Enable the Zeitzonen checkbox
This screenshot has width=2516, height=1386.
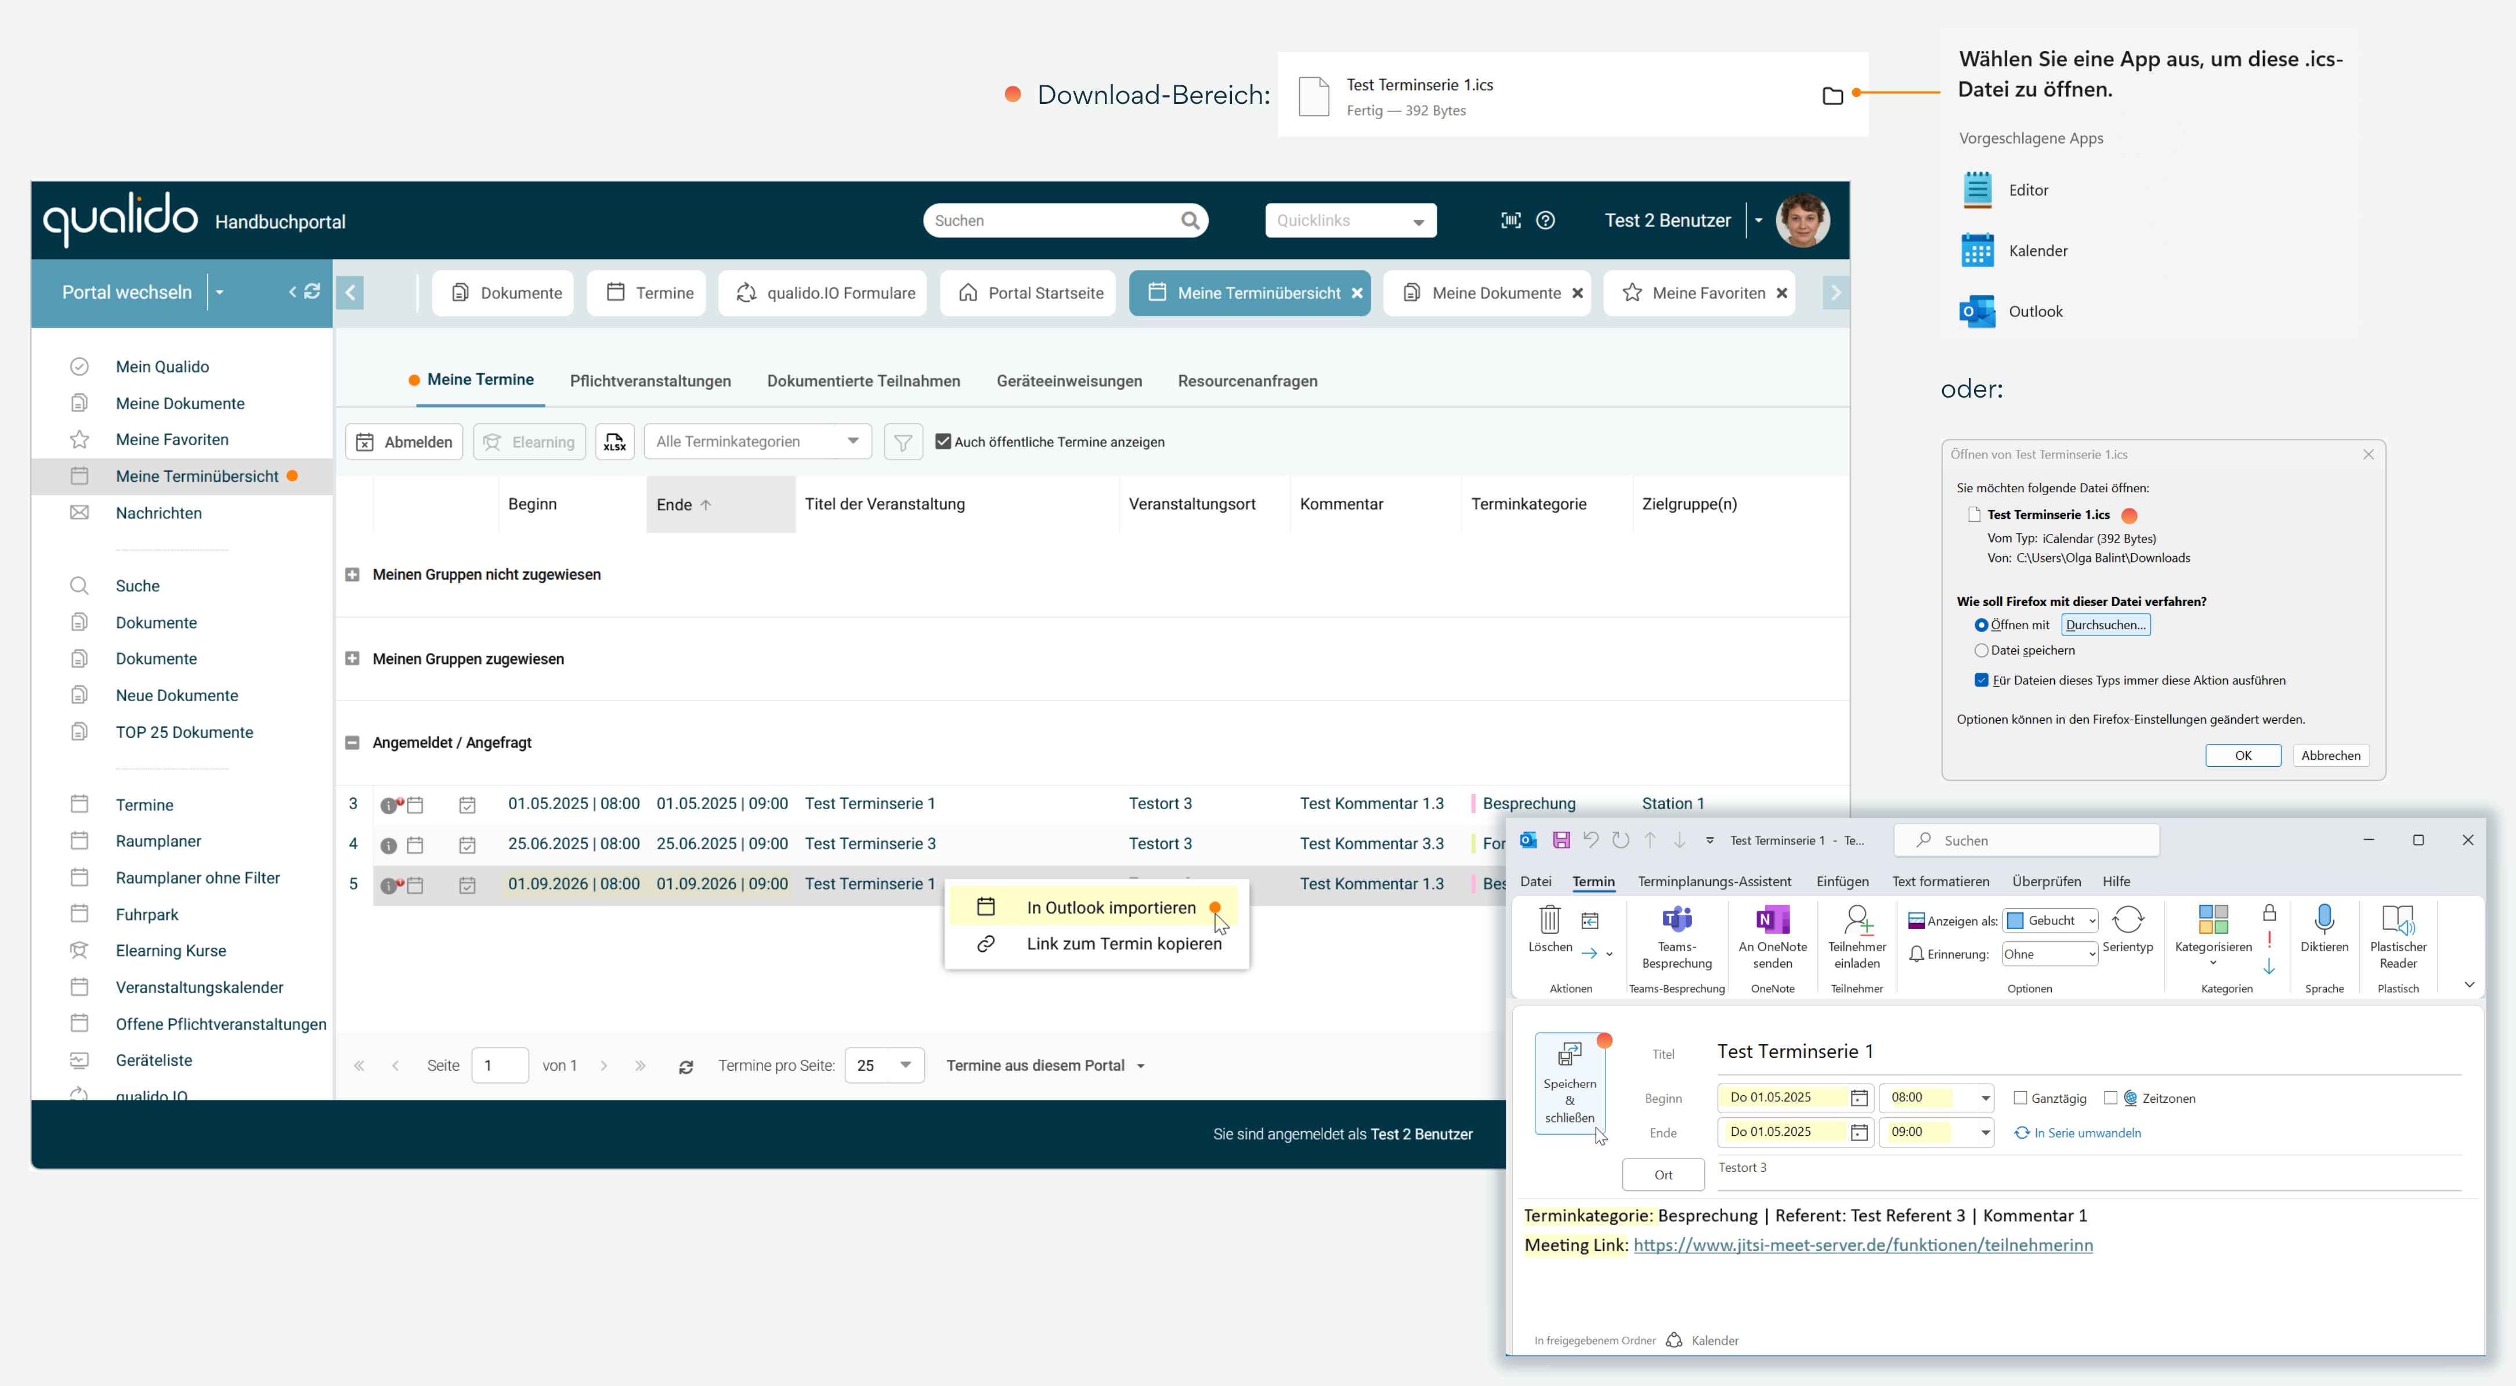[2110, 1098]
